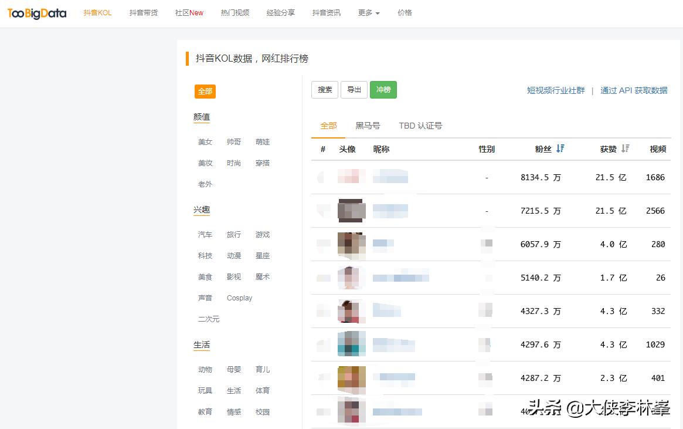Switch to the 黑马号 tab
The image size is (683, 429).
click(368, 125)
